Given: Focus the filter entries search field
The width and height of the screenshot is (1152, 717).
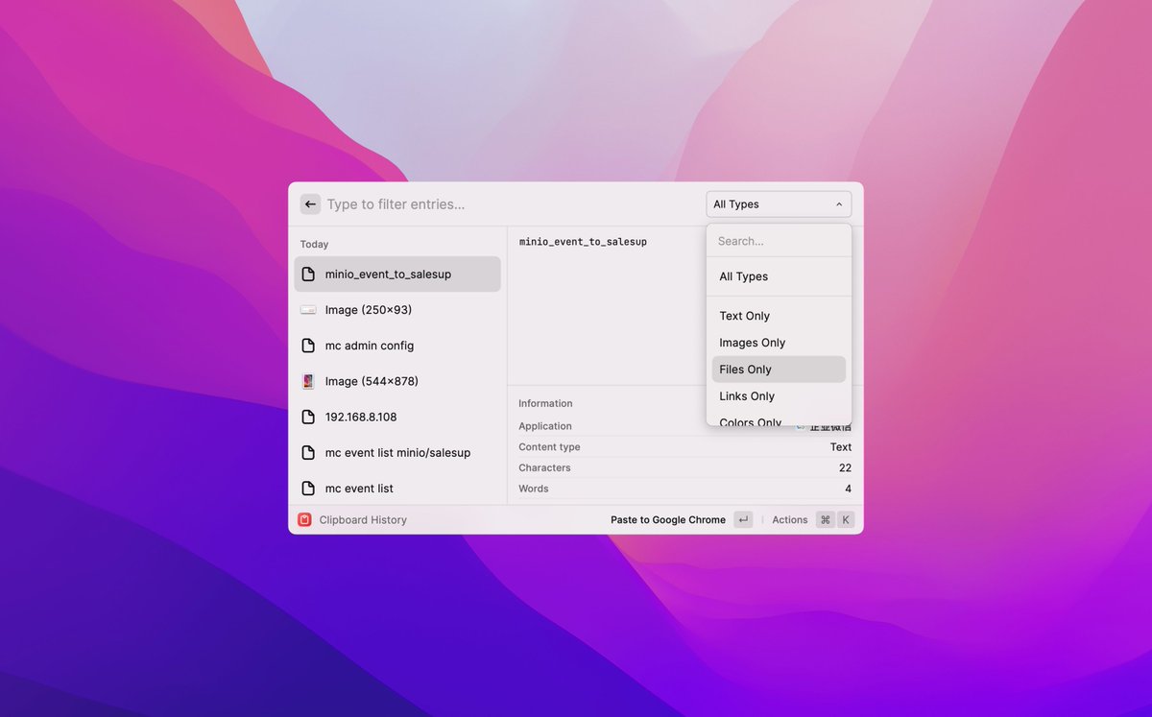Looking at the screenshot, I should (509, 204).
